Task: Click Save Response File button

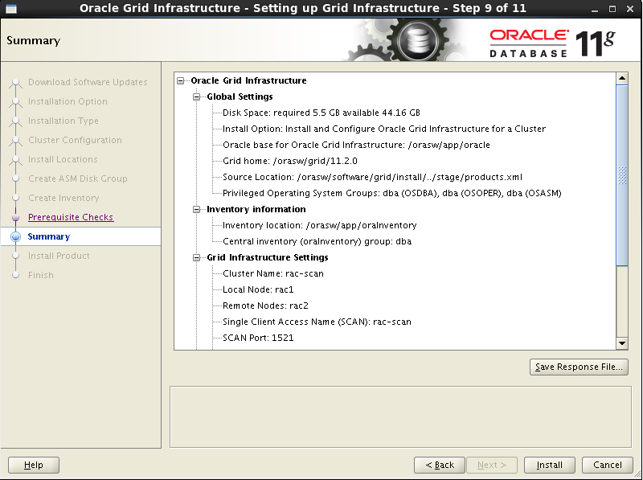Action: [x=579, y=367]
